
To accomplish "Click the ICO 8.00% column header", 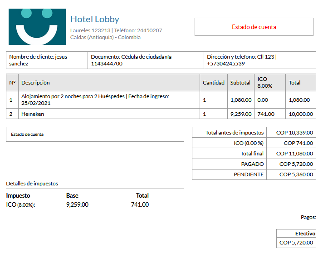I will click(265, 82).
